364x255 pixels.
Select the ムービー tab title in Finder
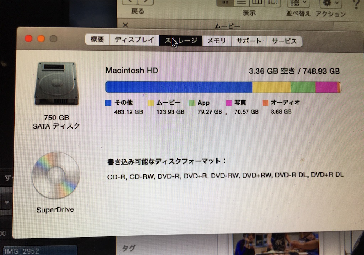(227, 26)
